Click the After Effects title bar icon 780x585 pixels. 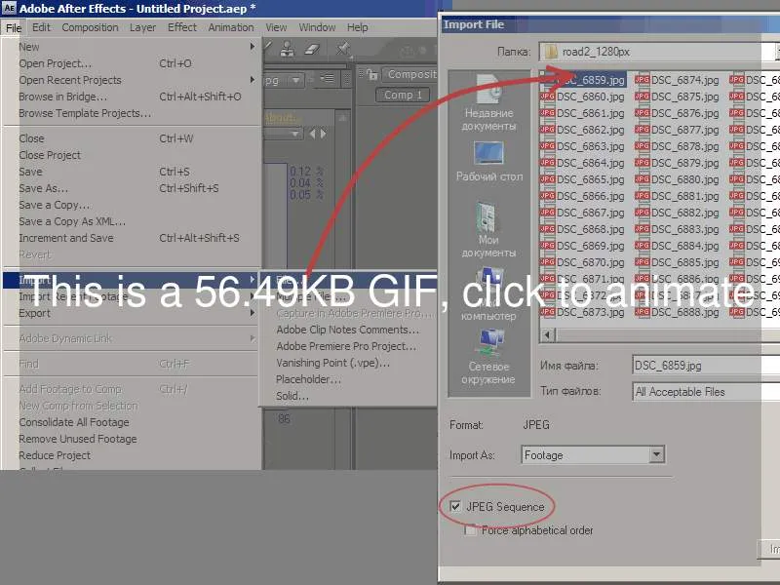9,9
